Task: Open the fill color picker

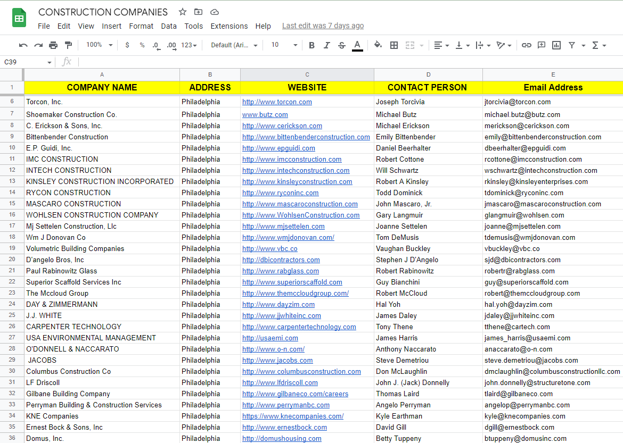Action: [378, 45]
